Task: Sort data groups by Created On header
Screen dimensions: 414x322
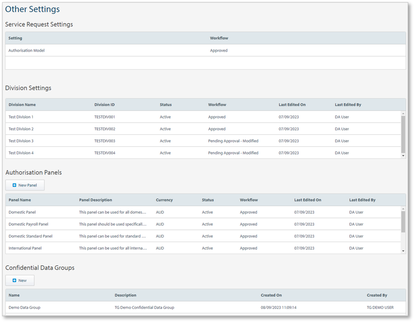Action: pyautogui.click(x=271, y=295)
